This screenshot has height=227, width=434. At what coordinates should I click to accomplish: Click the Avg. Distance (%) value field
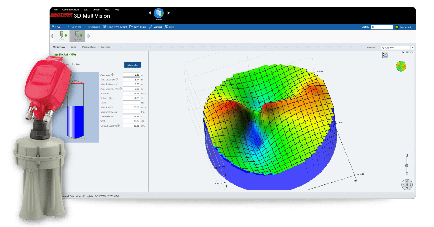[x=131, y=89]
